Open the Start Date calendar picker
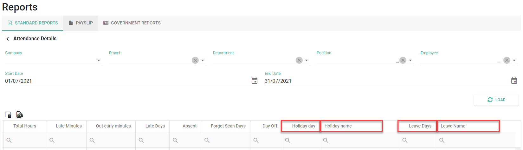This screenshot has height=150, width=523. click(x=255, y=81)
